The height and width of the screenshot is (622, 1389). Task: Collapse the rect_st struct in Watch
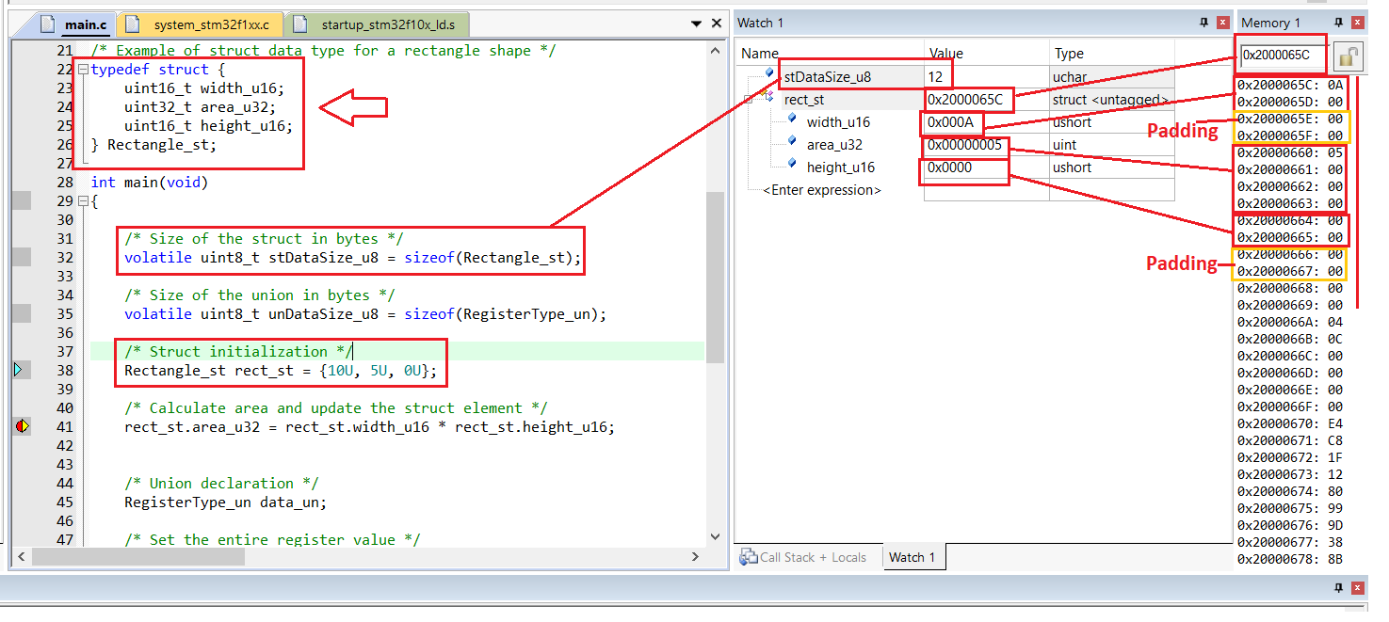(751, 99)
